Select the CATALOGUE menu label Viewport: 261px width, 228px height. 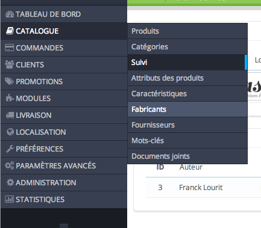pyautogui.click(x=37, y=31)
